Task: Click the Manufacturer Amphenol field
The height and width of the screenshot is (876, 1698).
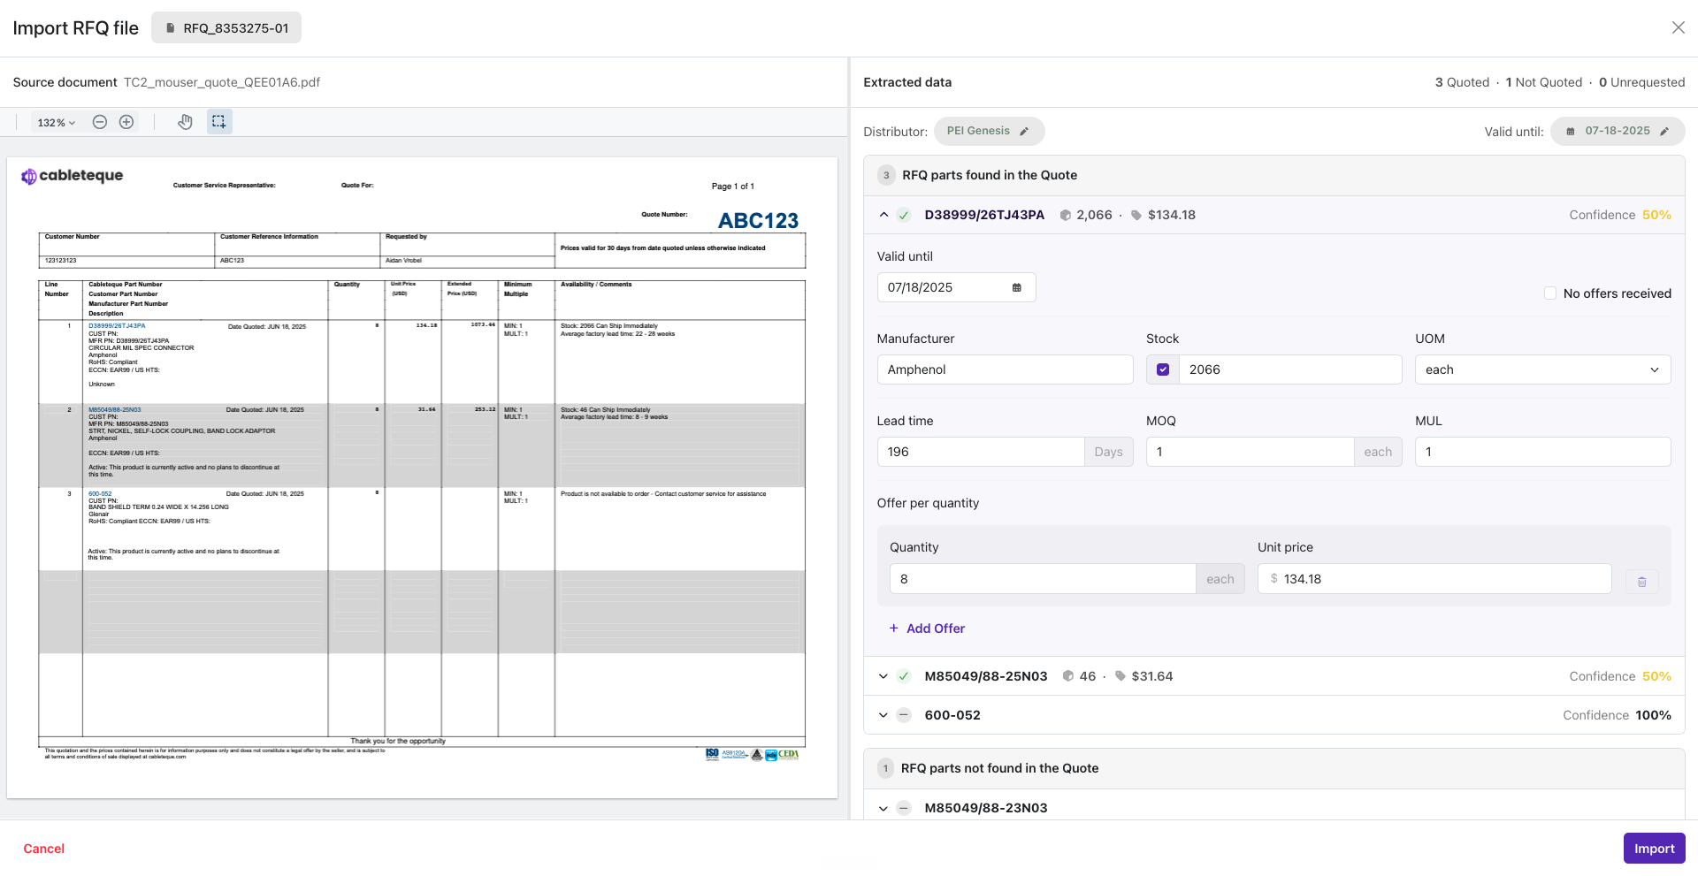Action: (x=1005, y=369)
